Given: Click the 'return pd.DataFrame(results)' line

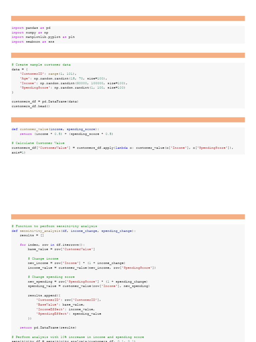Looking at the screenshot, I should (x=48, y=328).
